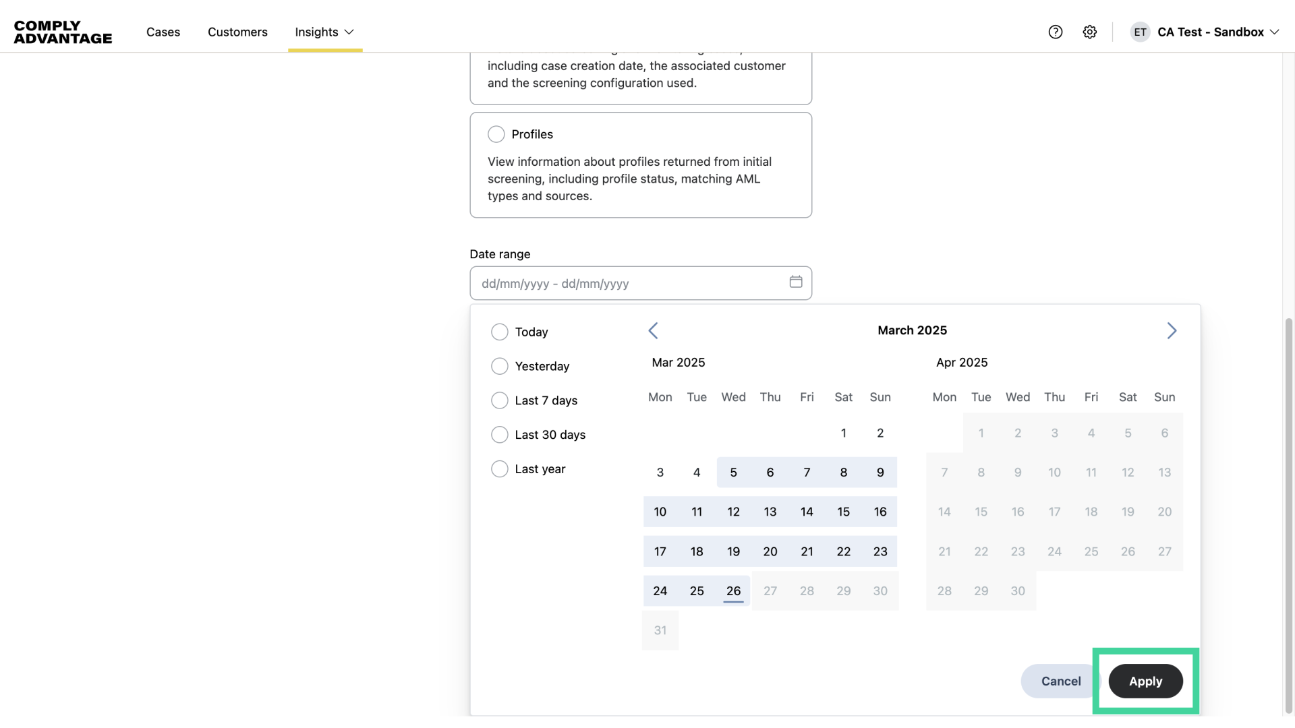Click the calendar icon in date field
Image resolution: width=1295 pixels, height=728 pixels.
tap(796, 282)
